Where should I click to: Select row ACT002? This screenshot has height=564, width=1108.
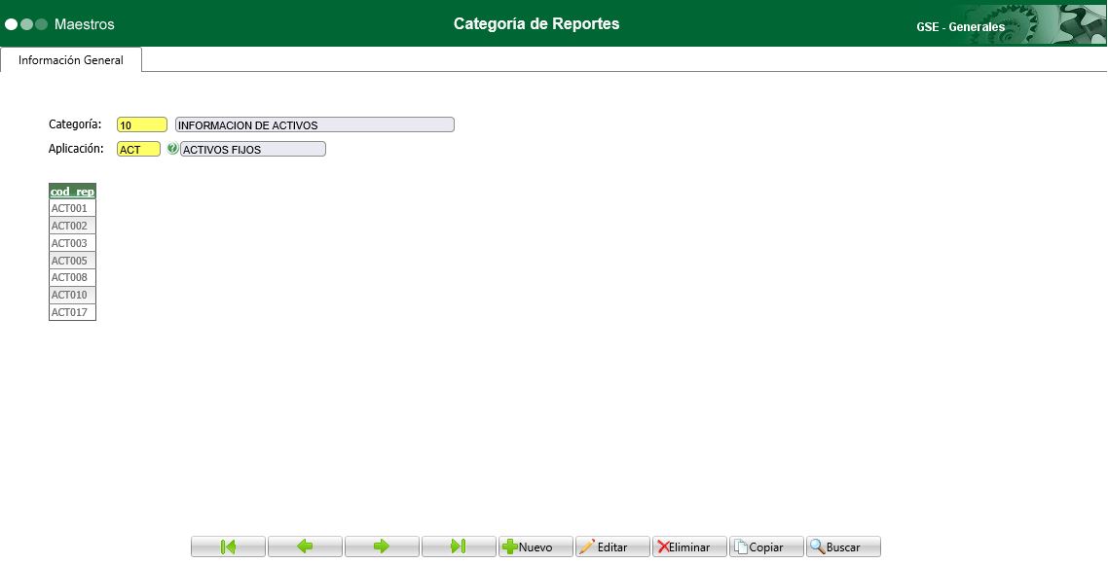(72, 226)
